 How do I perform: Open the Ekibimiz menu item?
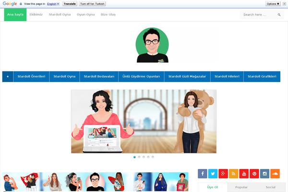pyautogui.click(x=36, y=14)
